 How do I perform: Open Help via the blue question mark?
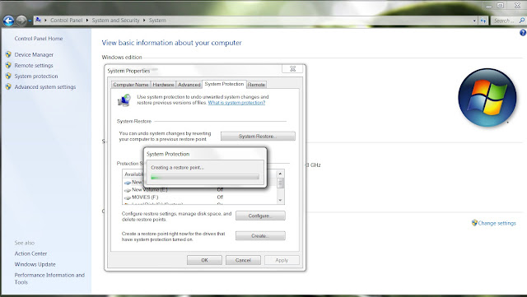(523, 33)
